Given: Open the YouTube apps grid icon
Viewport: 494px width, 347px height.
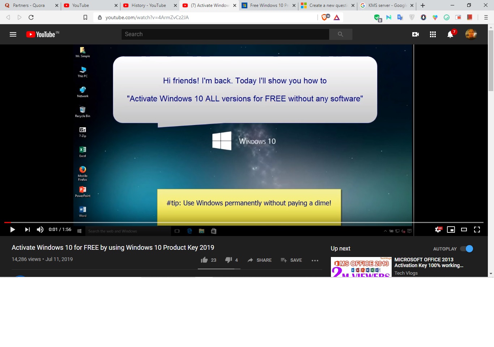Looking at the screenshot, I should click(433, 34).
